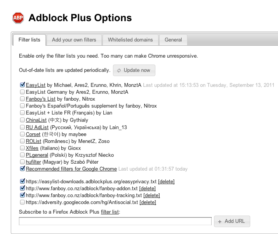
Task: Delete the fanboy-addon.txt subscription
Action: 147,188
